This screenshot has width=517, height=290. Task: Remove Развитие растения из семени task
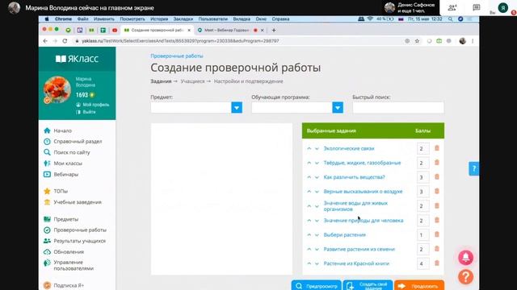tap(437, 249)
